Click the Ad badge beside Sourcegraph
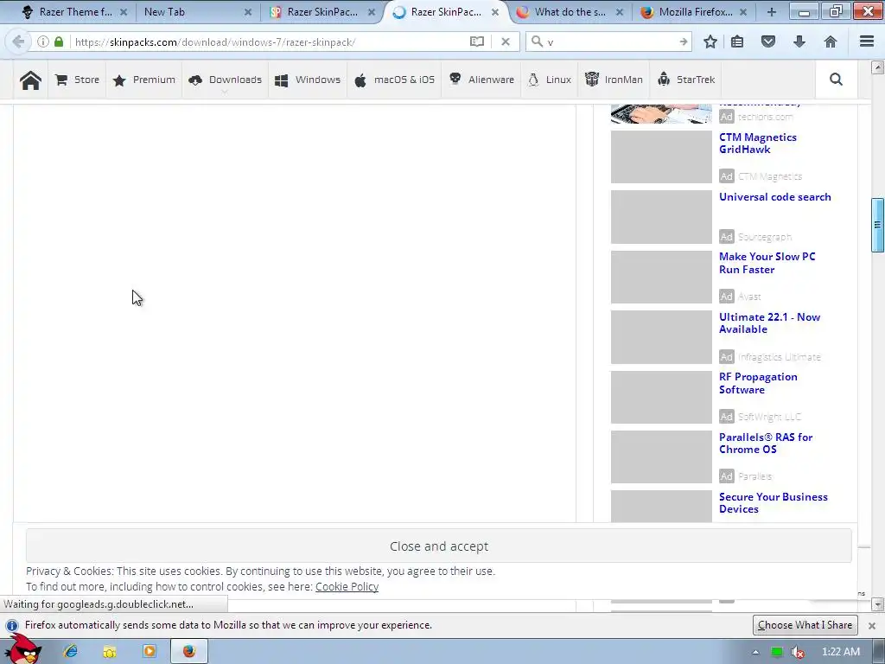This screenshot has width=885, height=664. click(x=726, y=237)
